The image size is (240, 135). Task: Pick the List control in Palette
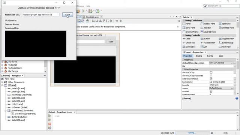(204, 46)
